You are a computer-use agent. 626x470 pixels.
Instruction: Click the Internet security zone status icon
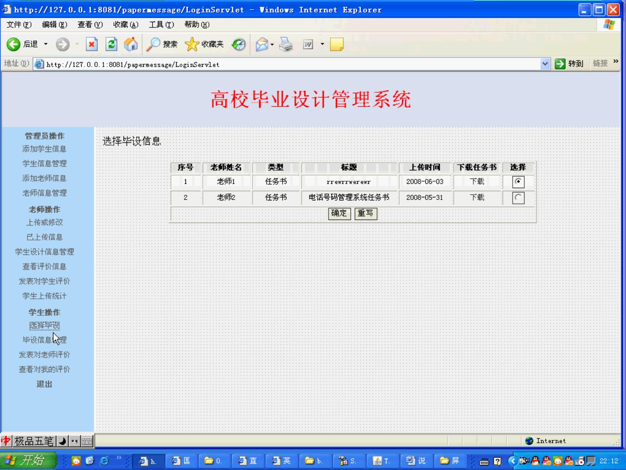click(529, 441)
